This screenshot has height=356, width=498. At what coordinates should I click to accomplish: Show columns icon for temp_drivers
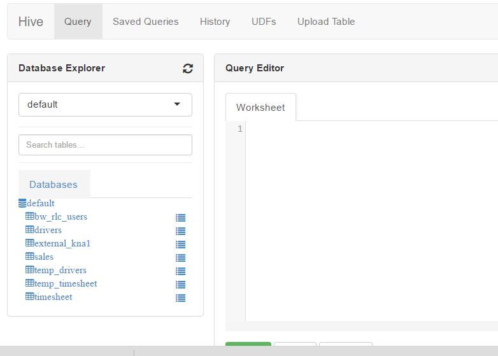[x=180, y=271]
